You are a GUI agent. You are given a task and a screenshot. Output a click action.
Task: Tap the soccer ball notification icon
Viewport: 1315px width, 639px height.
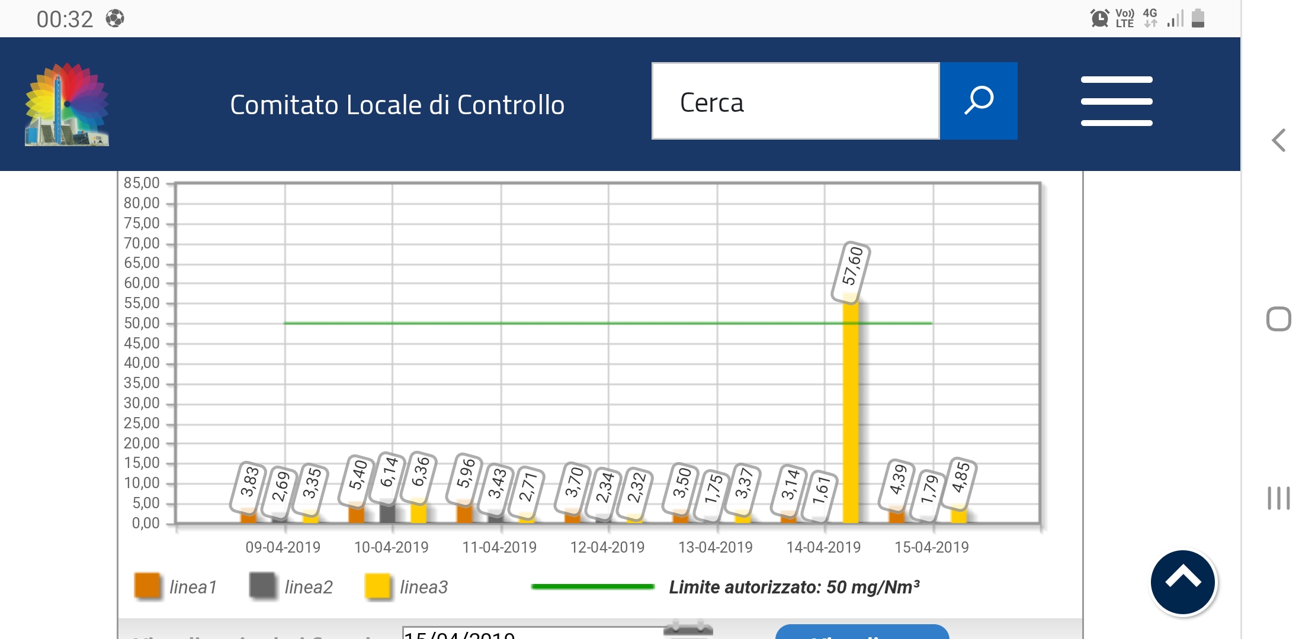tap(115, 19)
